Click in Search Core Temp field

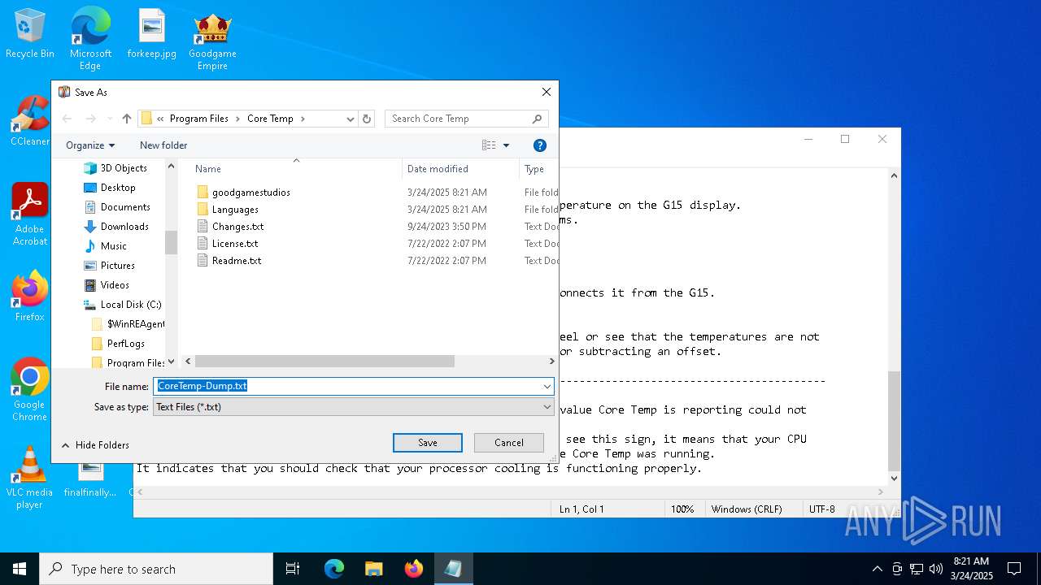coord(467,119)
